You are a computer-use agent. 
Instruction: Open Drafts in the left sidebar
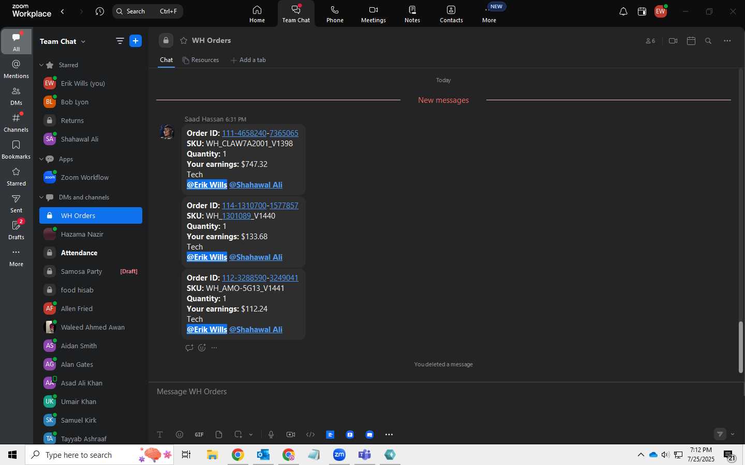[x=16, y=230]
